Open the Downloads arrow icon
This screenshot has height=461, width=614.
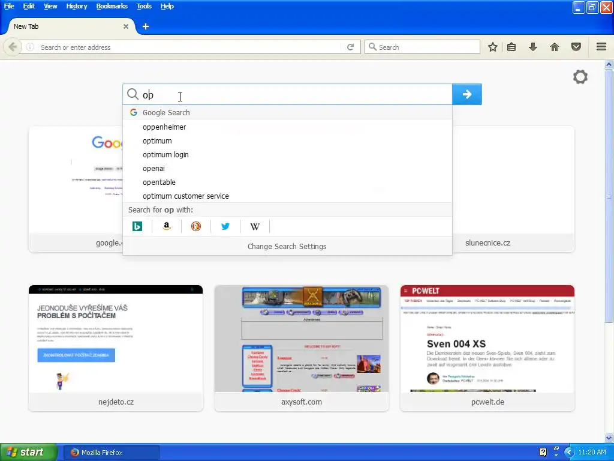pyautogui.click(x=533, y=47)
